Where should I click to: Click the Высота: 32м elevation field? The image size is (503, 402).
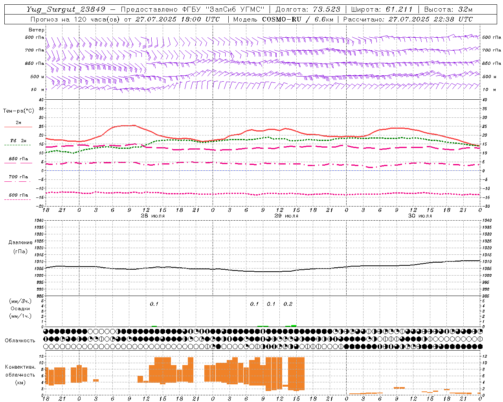pos(448,9)
